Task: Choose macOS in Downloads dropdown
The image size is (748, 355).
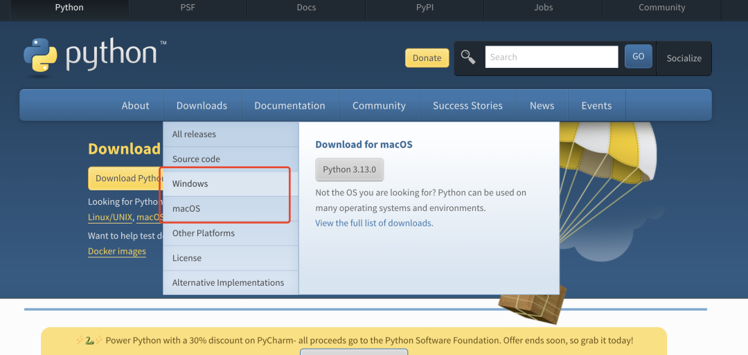Action: [231, 209]
